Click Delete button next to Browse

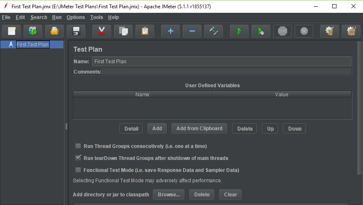pos(202,194)
